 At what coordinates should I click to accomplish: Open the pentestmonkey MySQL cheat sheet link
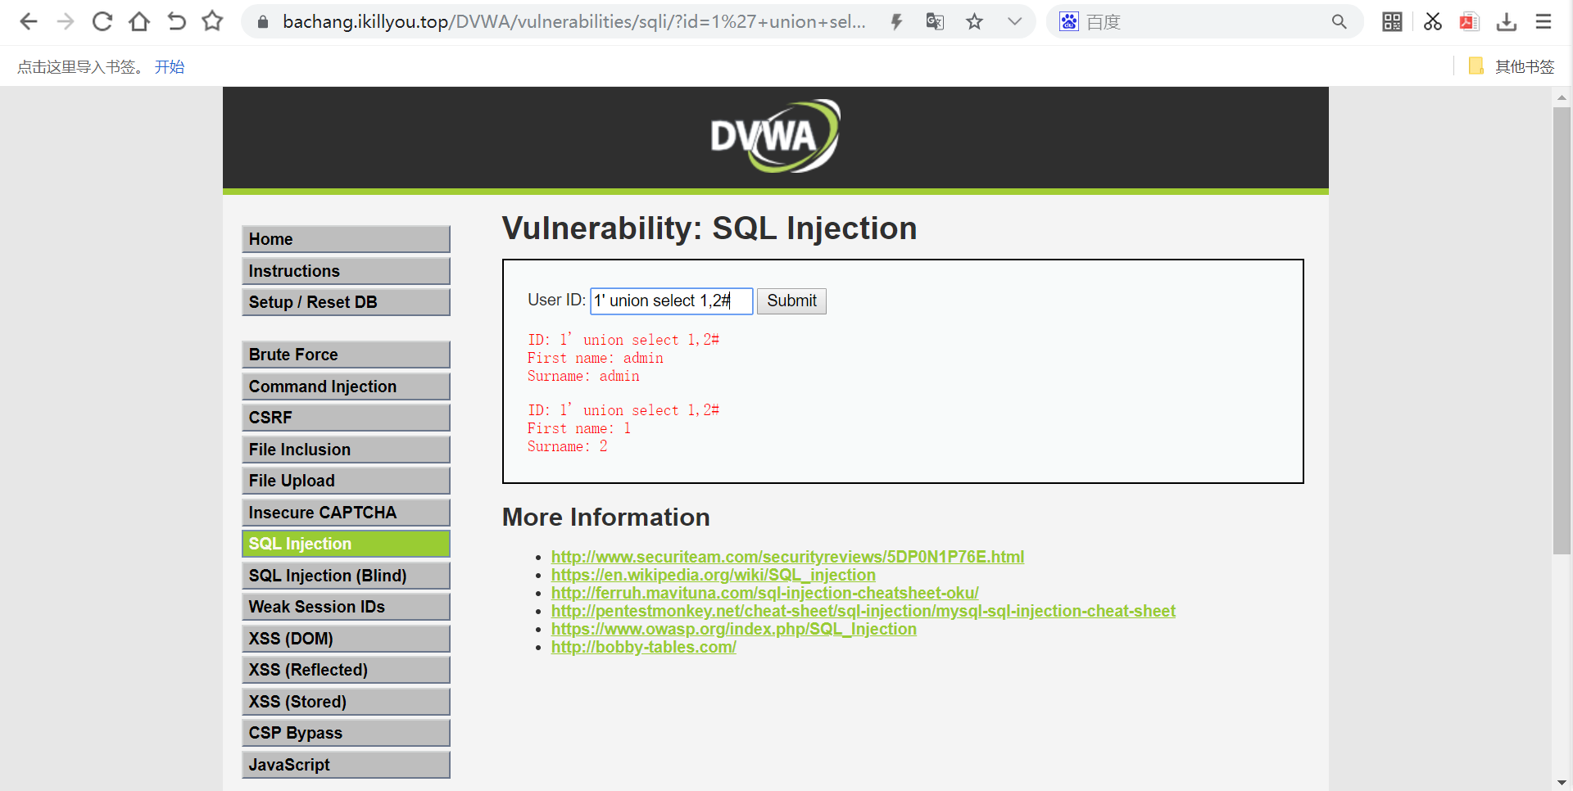[x=864, y=611]
